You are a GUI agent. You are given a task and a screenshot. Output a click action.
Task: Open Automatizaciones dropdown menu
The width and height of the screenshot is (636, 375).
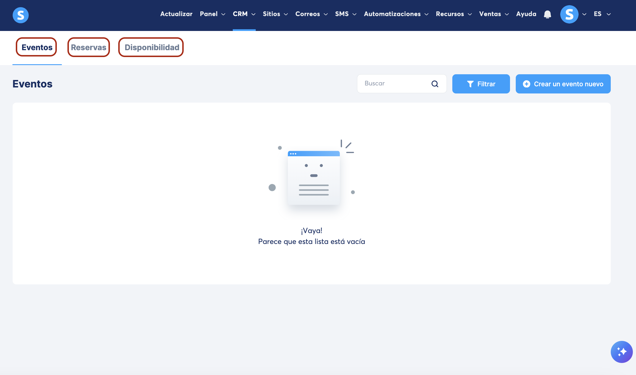(396, 14)
